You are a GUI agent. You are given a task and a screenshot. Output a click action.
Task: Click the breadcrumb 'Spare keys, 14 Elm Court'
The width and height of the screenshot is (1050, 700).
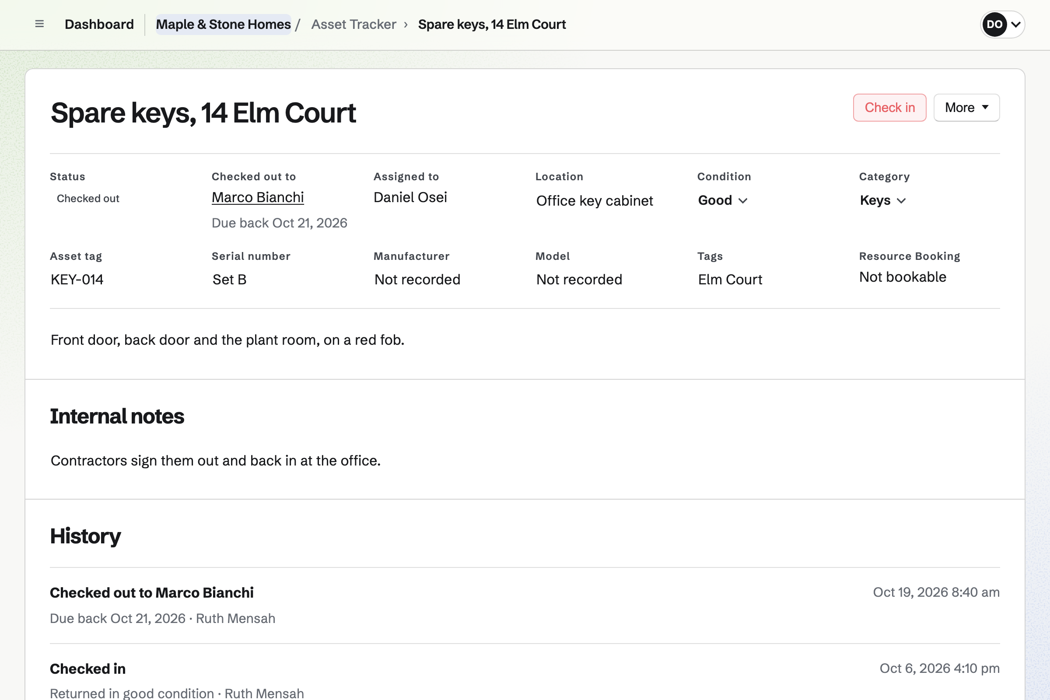491,24
